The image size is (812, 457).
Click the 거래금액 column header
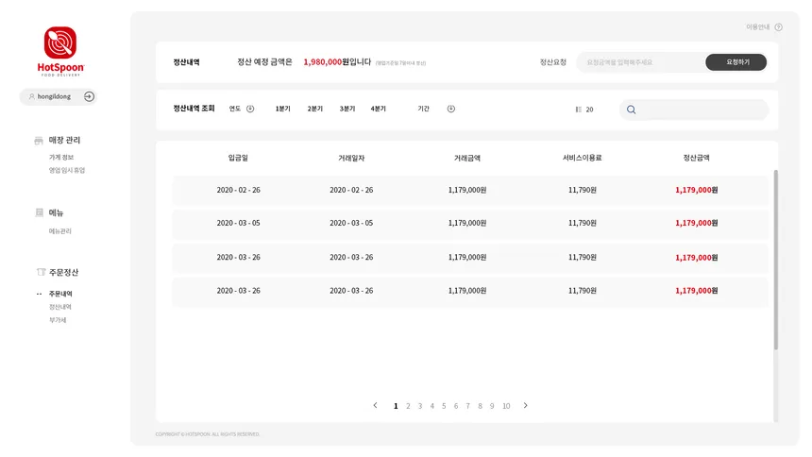467,158
